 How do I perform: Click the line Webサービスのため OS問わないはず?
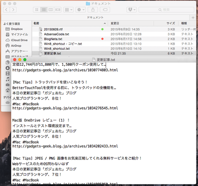pos(40,164)
